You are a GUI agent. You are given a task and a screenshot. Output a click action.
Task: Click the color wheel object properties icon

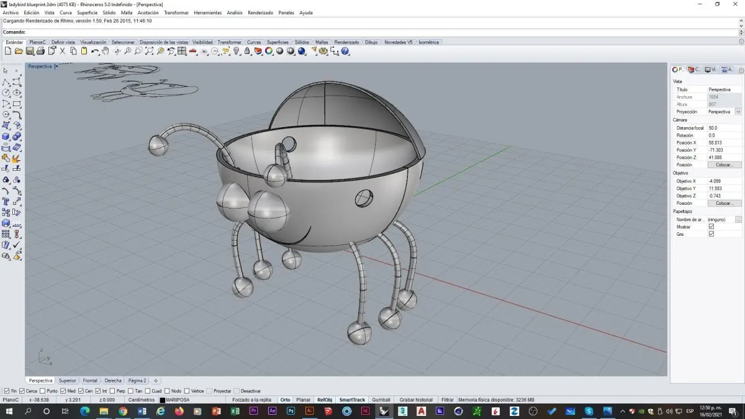click(269, 51)
